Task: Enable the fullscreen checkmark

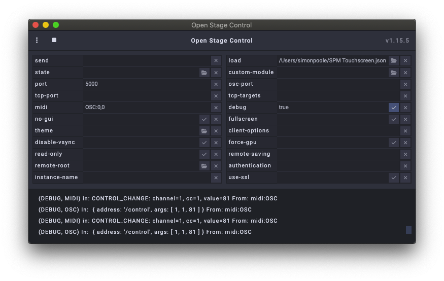Action: click(394, 119)
